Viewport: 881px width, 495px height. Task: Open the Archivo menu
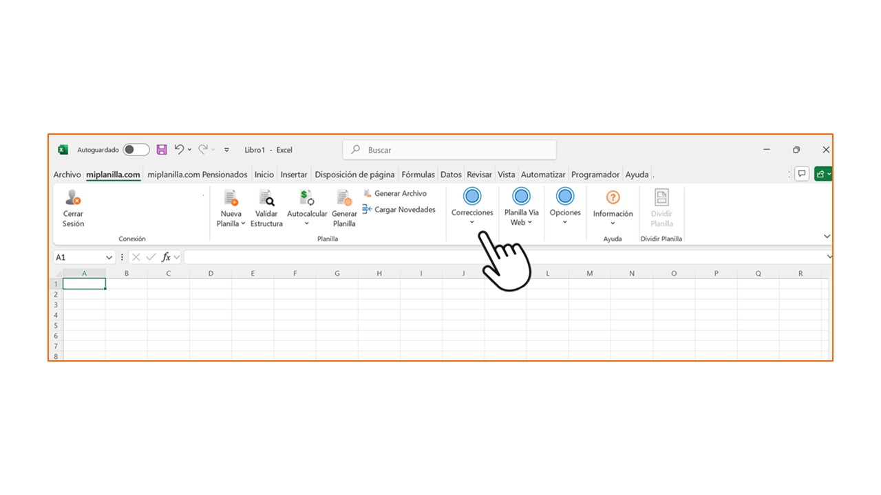(x=67, y=175)
